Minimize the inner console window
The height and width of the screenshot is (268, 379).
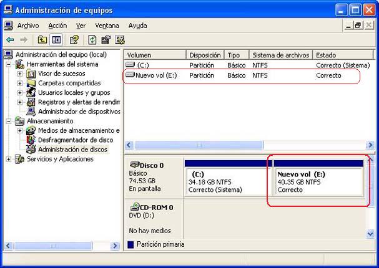[348, 26]
